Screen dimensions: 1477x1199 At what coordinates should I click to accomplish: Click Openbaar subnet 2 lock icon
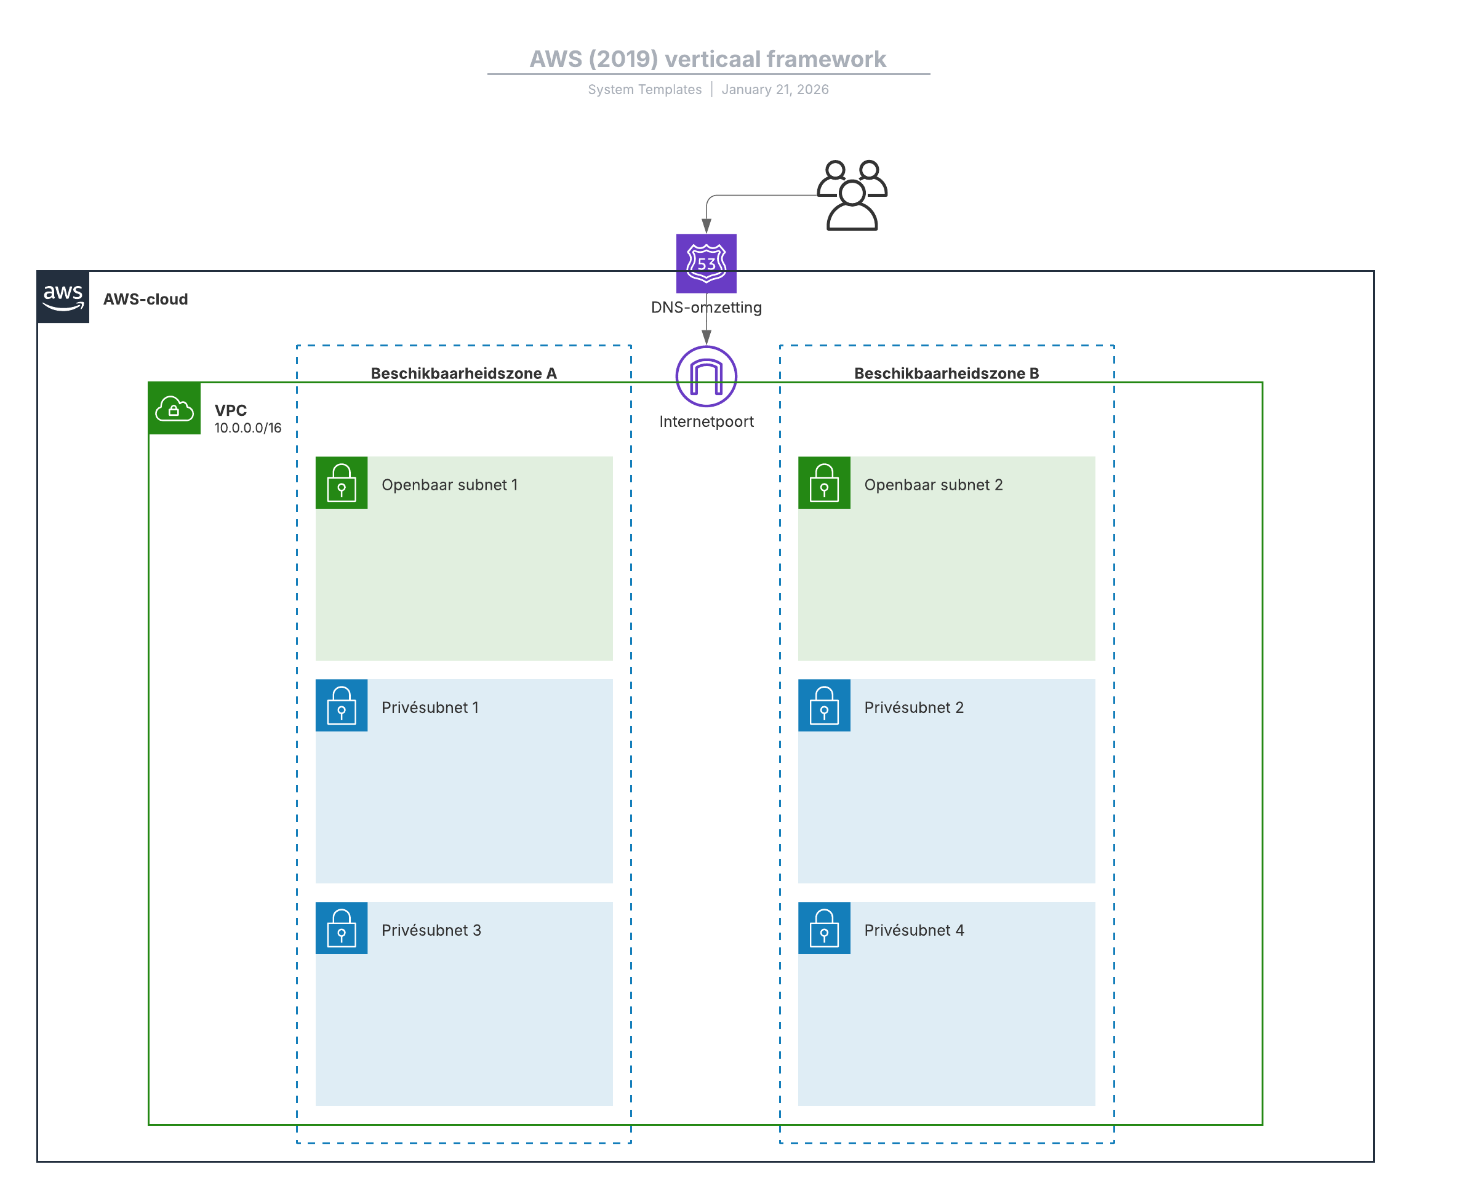pos(823,482)
